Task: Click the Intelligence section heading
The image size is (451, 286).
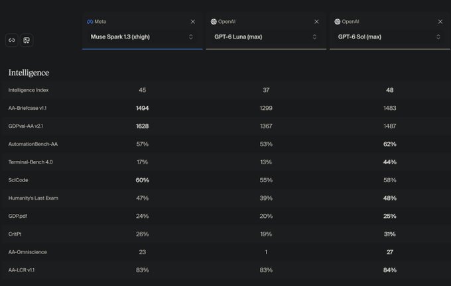Action: click(x=29, y=73)
